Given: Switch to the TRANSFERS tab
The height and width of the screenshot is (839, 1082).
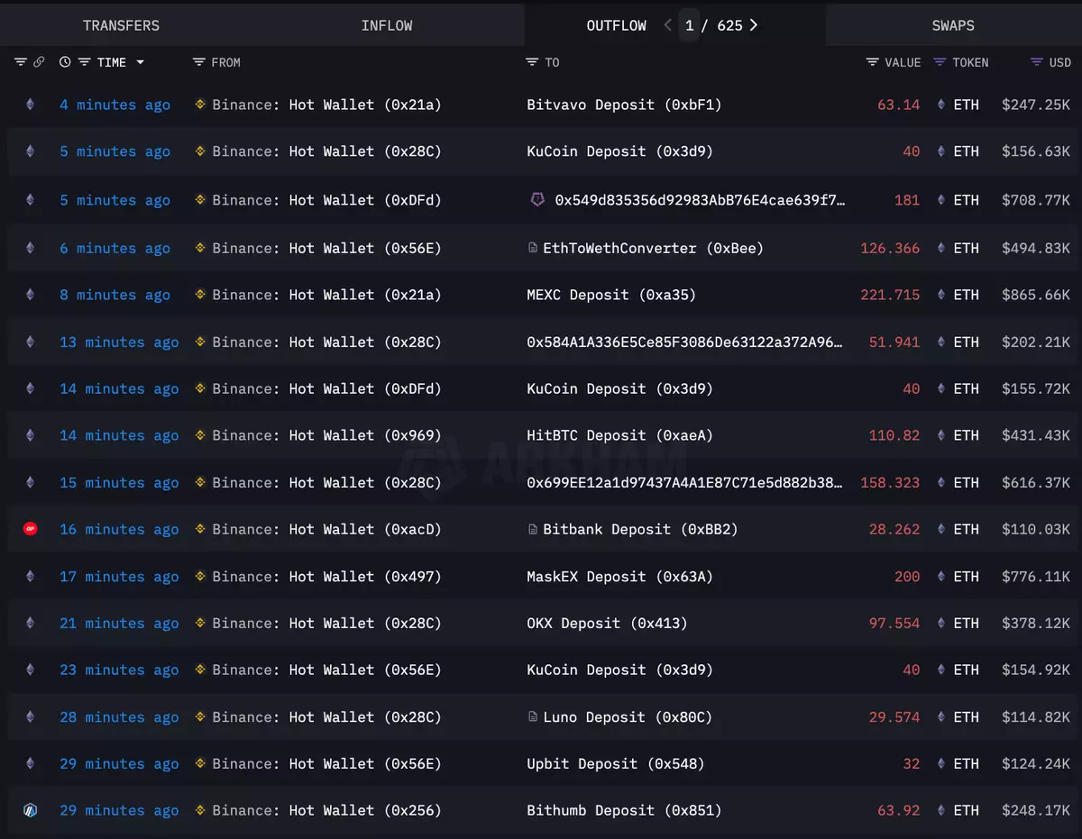Looking at the screenshot, I should [121, 25].
